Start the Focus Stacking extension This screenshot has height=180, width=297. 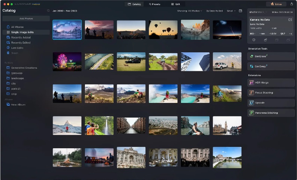click(x=271, y=93)
